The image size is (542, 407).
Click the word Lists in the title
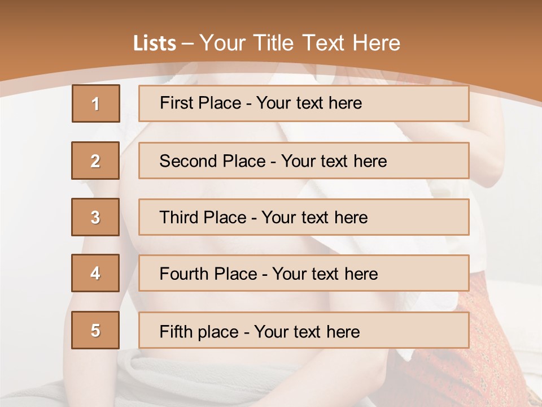tap(155, 44)
